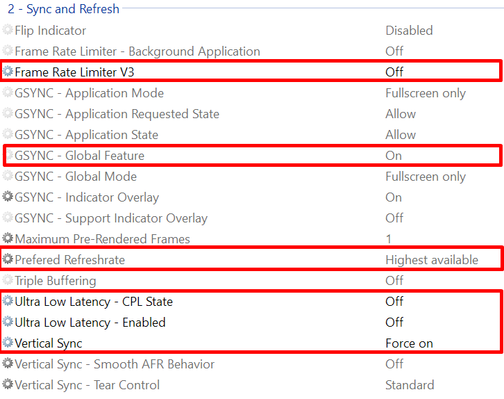Click Off value of GSYNC - Support Indicator Overlay
The image size is (504, 399).
coord(394,218)
